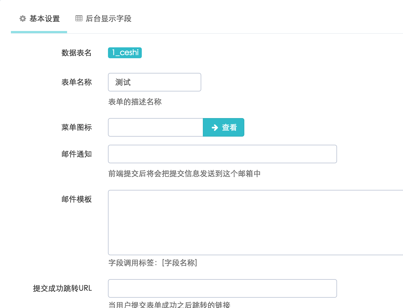This screenshot has width=403, height=308.
Task: Click the teal 1_ceshi table name badge
Action: 125,53
